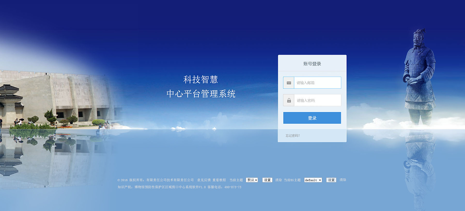Click the blue 登录 login button

point(312,118)
